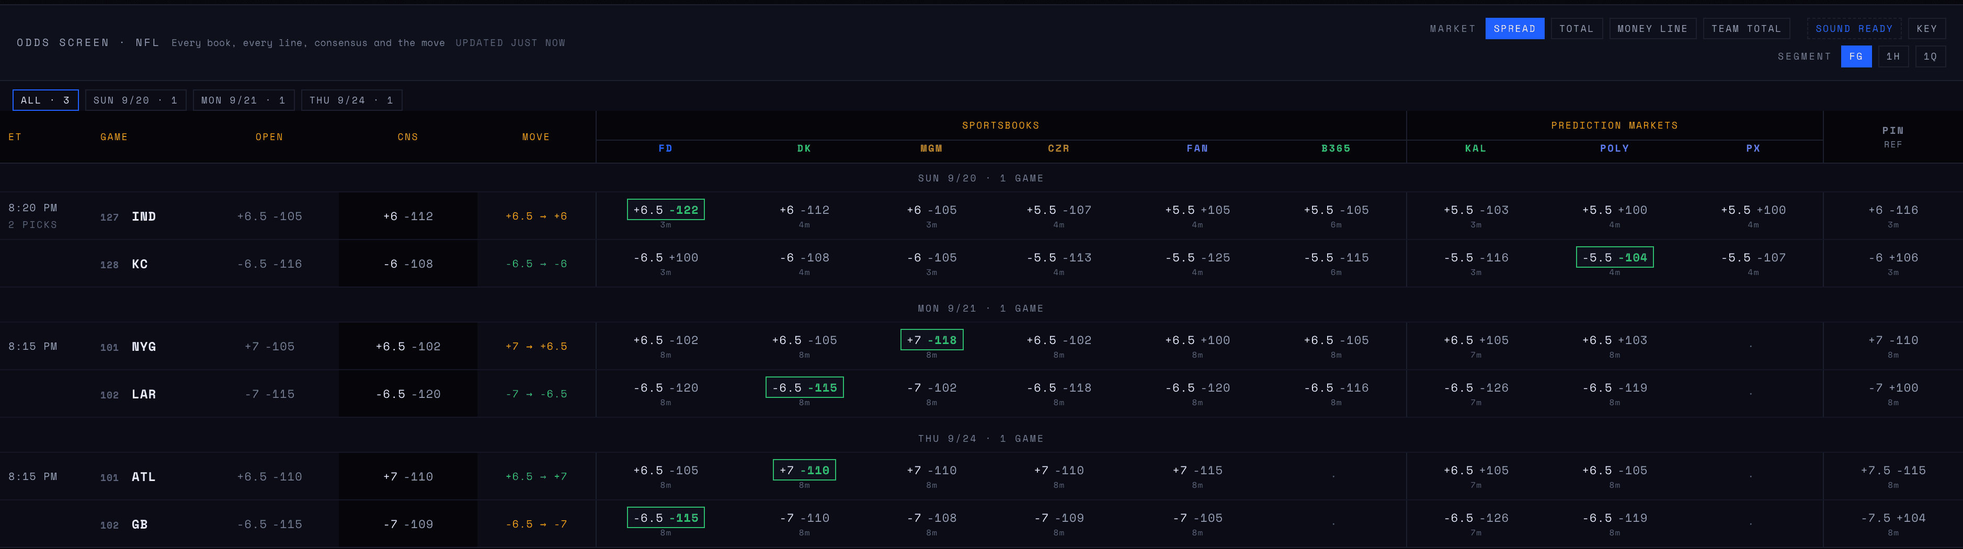
Task: Click PX +5.5 +100 IND line
Action: (1753, 210)
